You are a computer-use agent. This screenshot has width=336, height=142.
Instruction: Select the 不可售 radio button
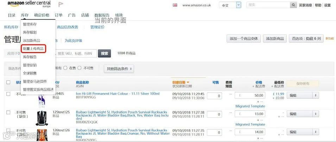click(x=80, y=68)
